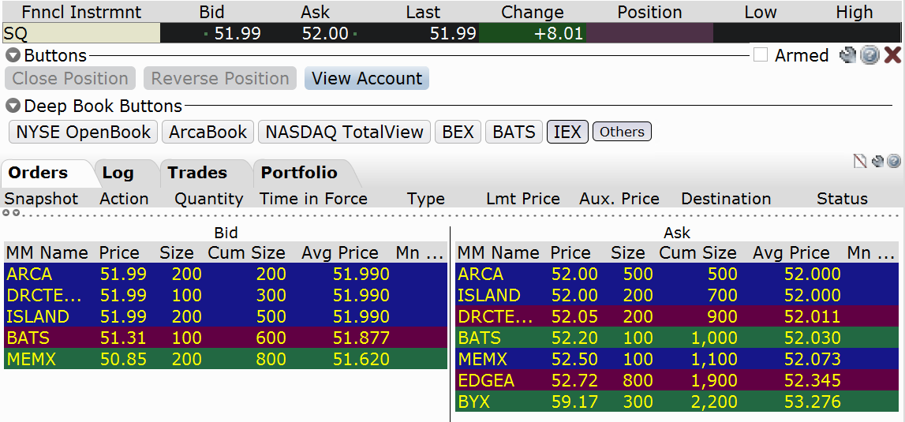
Task: Click the crossed-out page icon above Orders panel
Action: [860, 162]
